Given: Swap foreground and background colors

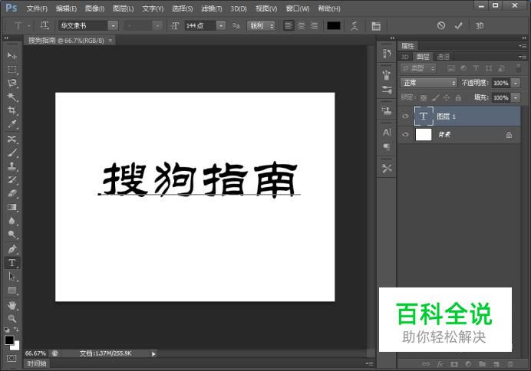Looking at the screenshot, I should point(16,330).
